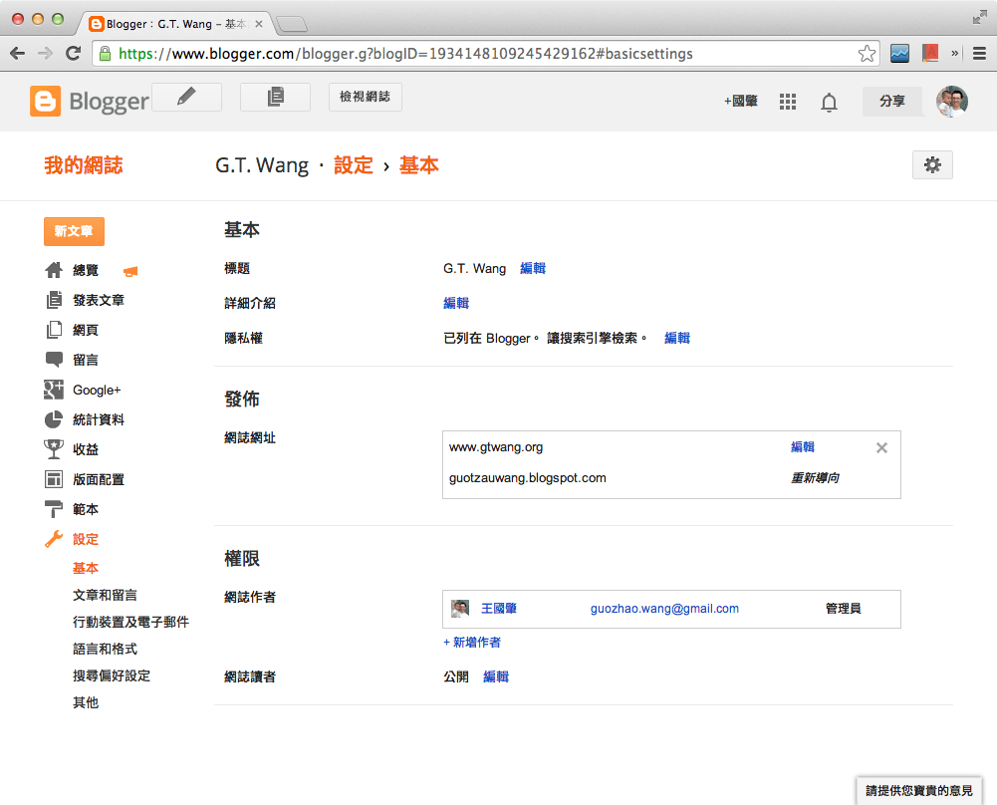This screenshot has width=997, height=805.
Task: Click the notifications bell icon
Action: tap(829, 102)
